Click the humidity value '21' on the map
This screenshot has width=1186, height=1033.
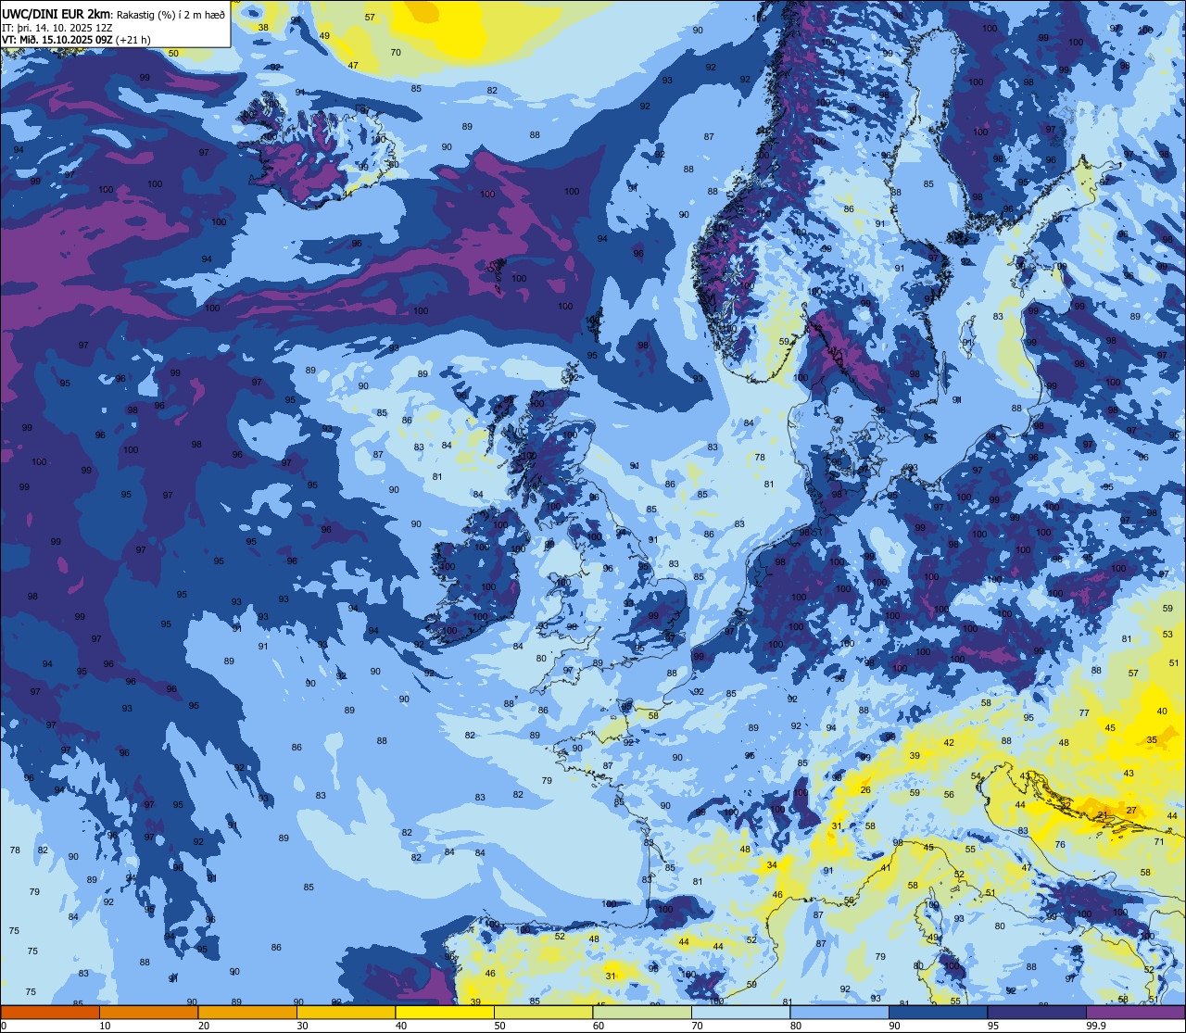pos(1103,815)
